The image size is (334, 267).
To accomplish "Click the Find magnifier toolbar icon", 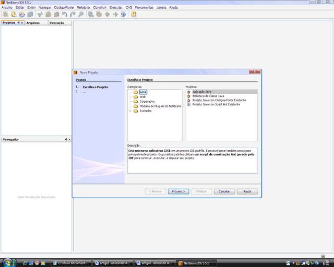I will pyautogui.click(x=81, y=14).
